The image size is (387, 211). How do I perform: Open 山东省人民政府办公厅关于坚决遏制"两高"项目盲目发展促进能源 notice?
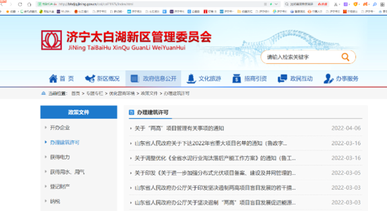tap(215, 203)
